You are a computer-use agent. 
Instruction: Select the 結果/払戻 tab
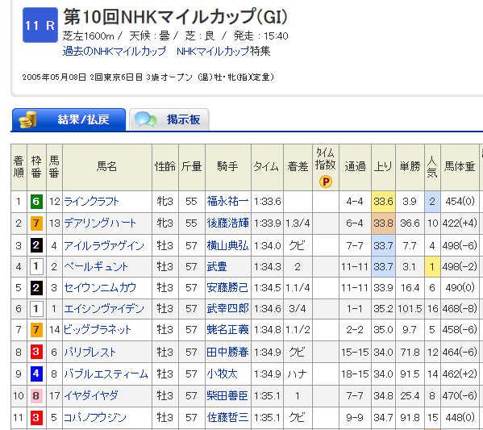(x=69, y=119)
